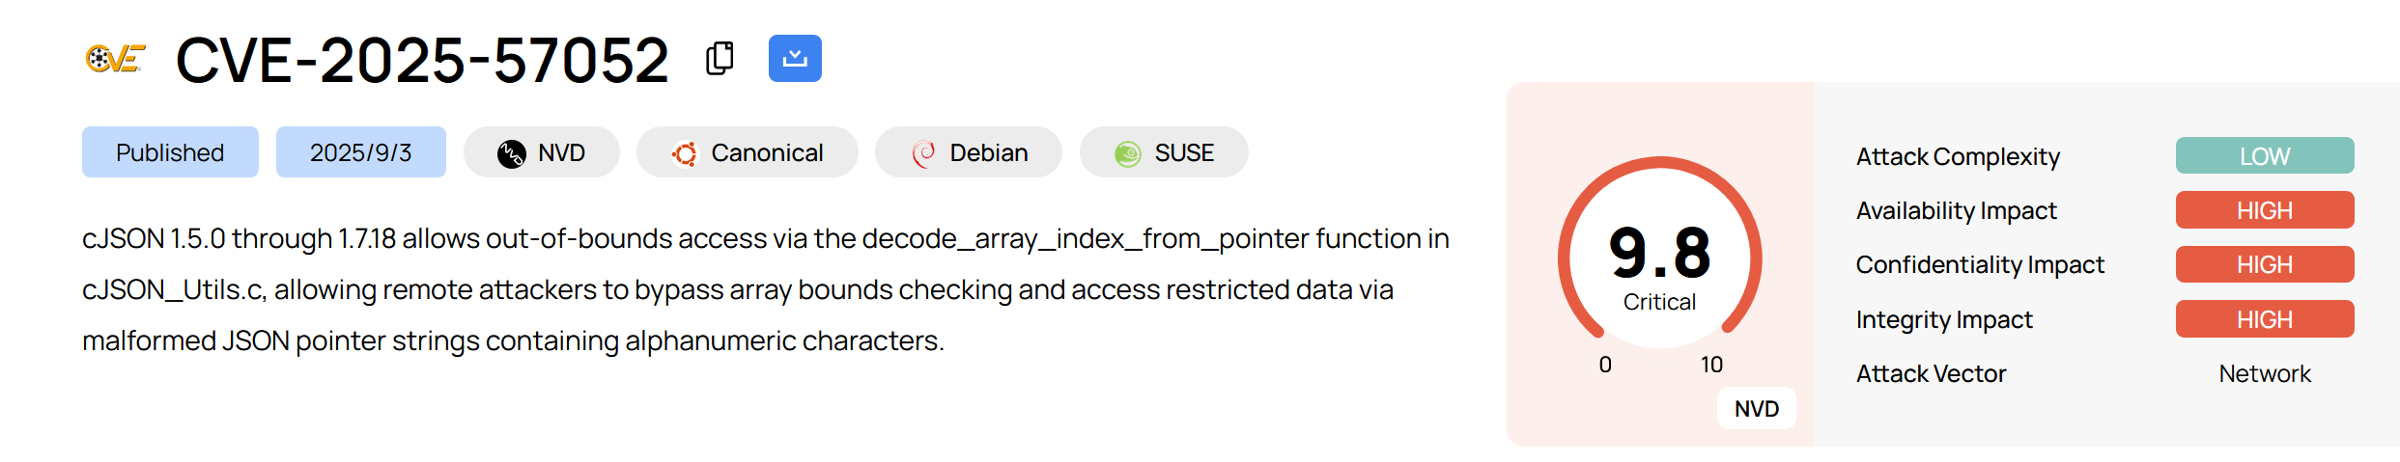Viewport: 2400px width, 462px height.
Task: Click the 2025/9/3 date badge
Action: tap(360, 152)
